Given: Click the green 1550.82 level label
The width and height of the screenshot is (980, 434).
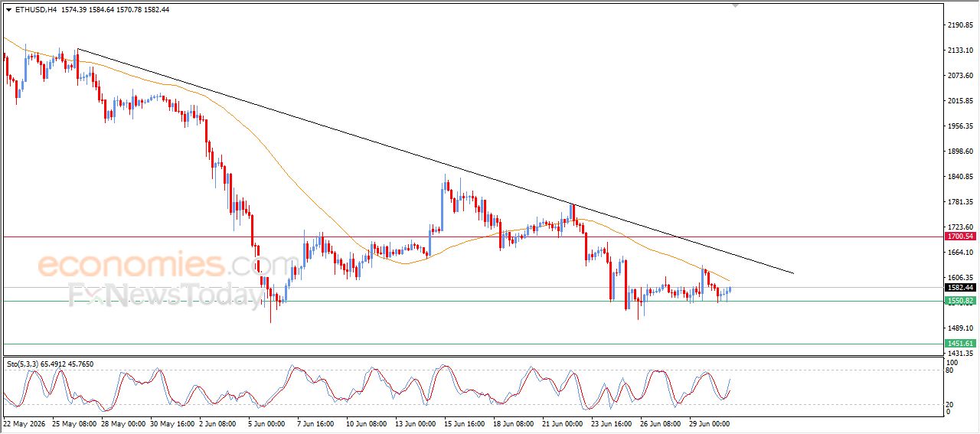Looking at the screenshot, I should 961,301.
